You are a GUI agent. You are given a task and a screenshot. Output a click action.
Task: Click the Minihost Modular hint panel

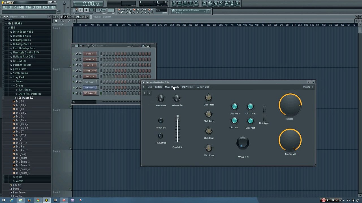(x=191, y=11)
